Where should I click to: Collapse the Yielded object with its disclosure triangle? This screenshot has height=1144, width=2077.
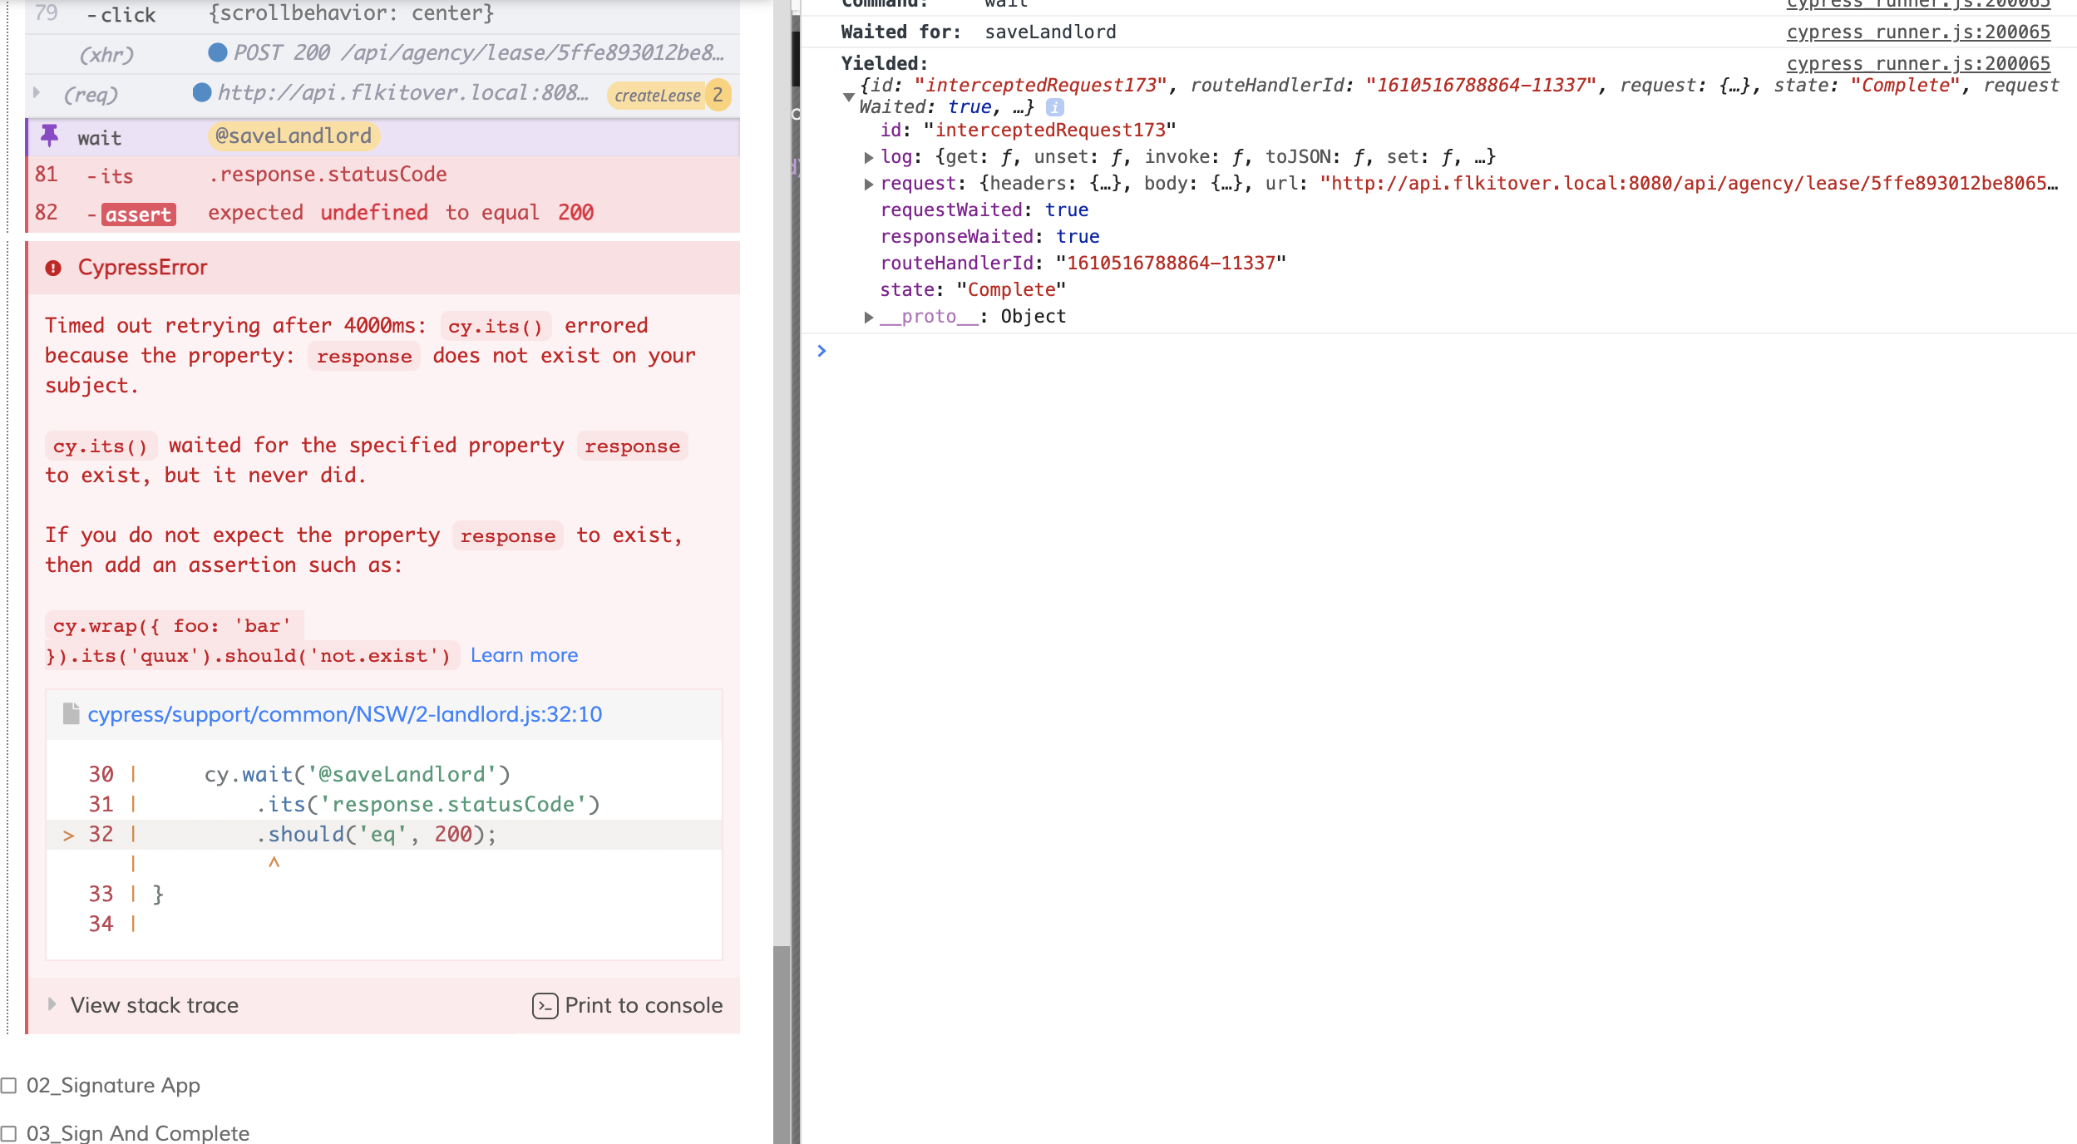pyautogui.click(x=849, y=96)
